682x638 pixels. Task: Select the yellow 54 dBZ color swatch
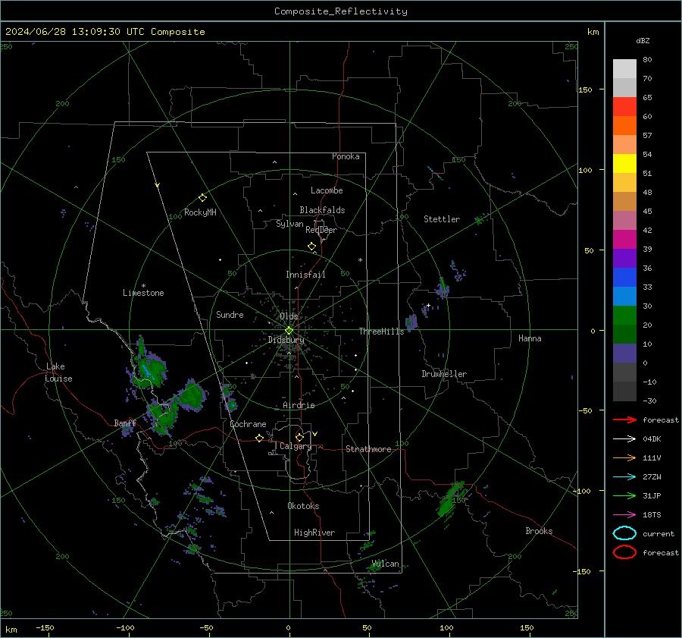[624, 163]
